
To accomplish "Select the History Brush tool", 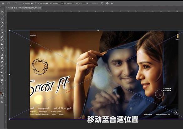I will tap(2, 48).
